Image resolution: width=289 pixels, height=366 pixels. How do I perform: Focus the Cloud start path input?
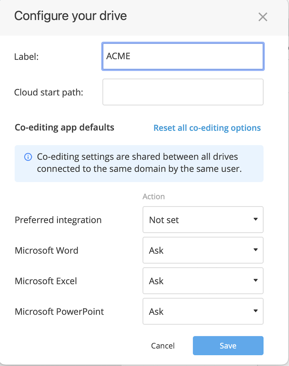pyautogui.click(x=183, y=92)
